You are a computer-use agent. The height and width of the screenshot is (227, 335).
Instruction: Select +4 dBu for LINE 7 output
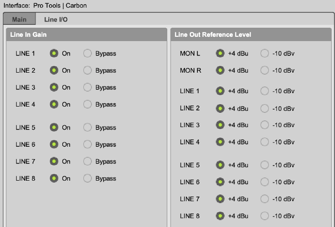coord(220,199)
